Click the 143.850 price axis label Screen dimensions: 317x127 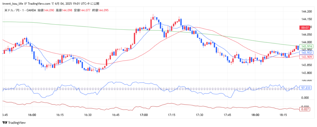point(306,65)
